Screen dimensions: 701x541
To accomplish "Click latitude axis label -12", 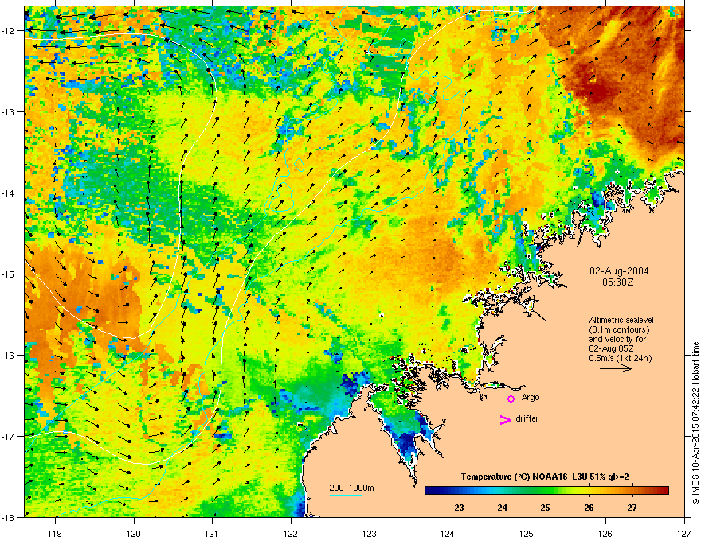I will [9, 31].
